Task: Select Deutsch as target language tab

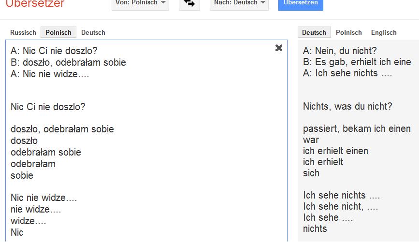Action: (x=314, y=32)
